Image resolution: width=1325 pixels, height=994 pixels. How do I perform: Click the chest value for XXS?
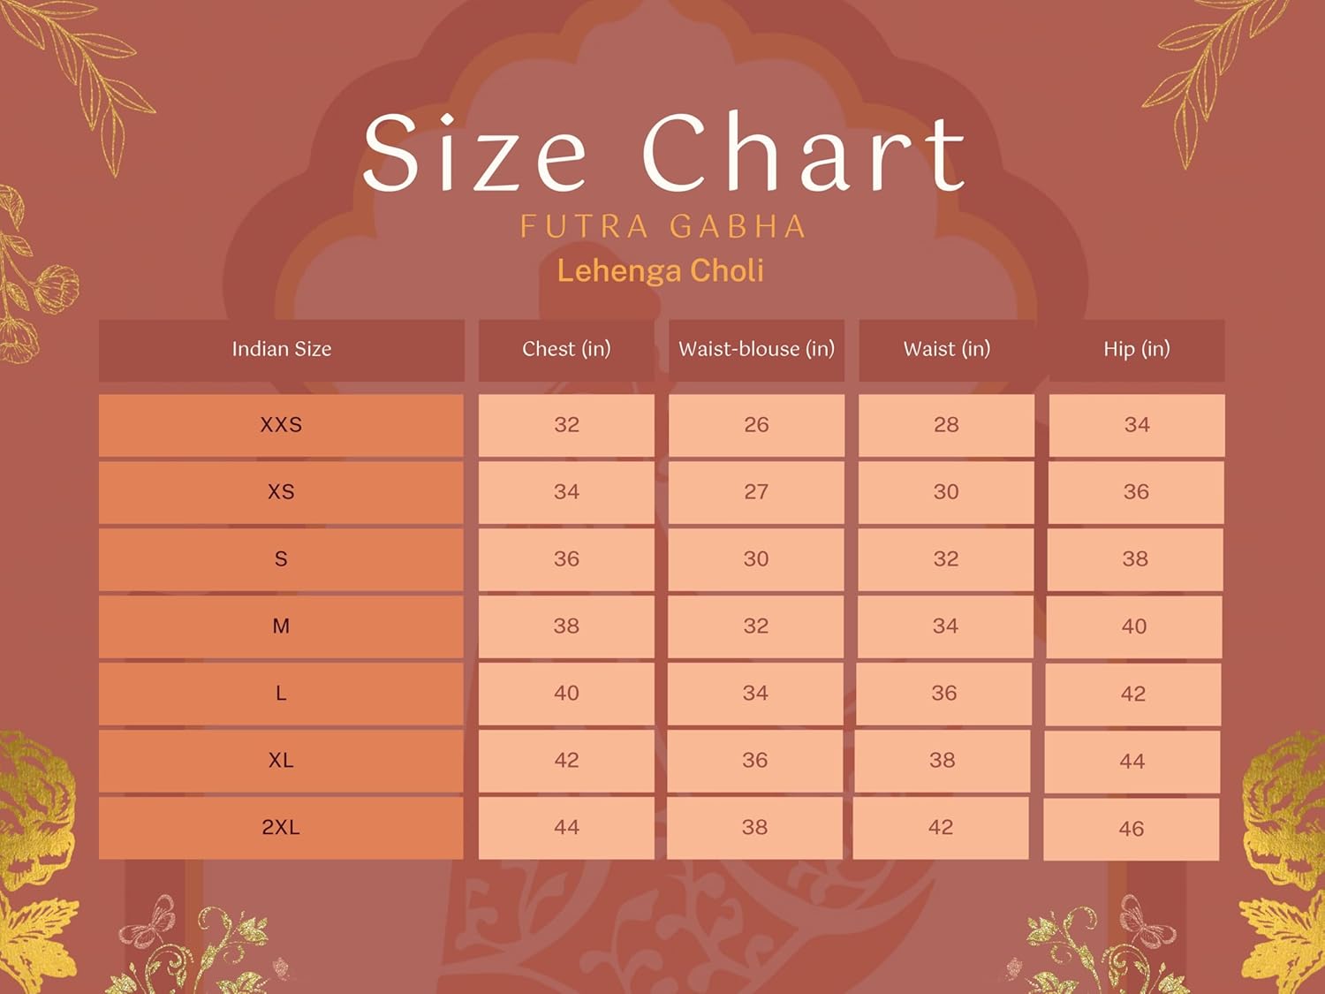[x=566, y=425]
